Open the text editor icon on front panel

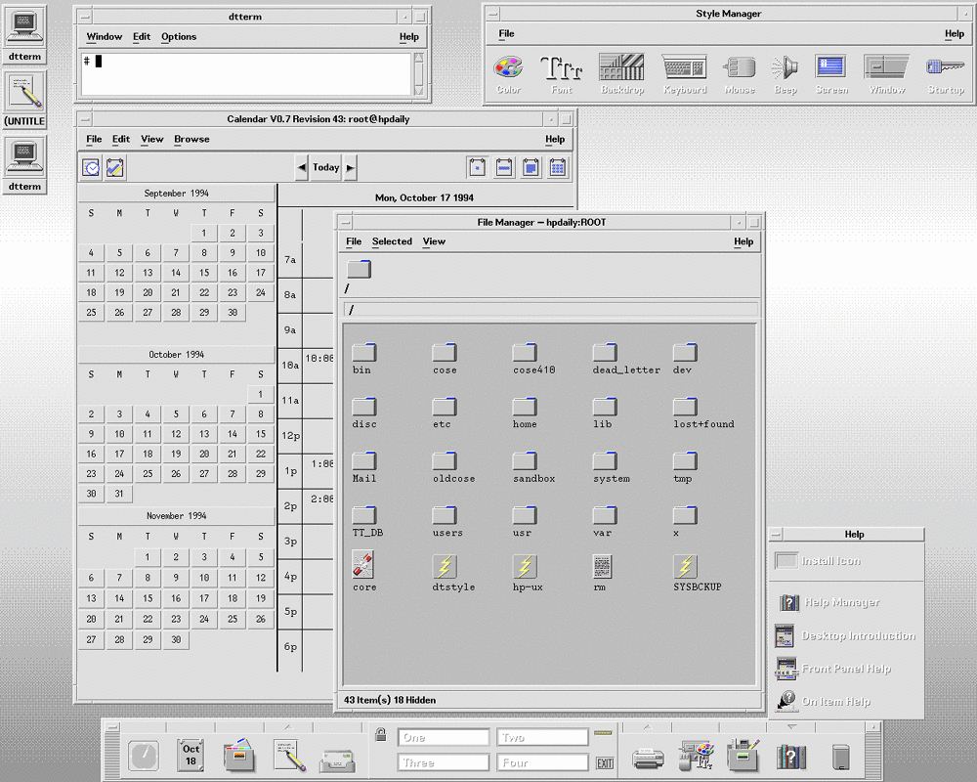(288, 755)
